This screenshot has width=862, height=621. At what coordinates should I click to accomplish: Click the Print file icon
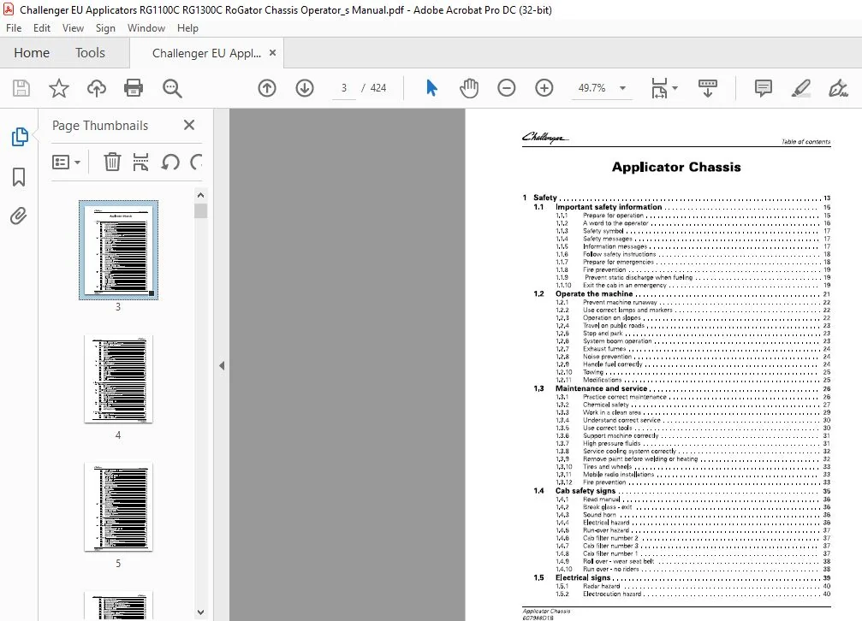134,88
